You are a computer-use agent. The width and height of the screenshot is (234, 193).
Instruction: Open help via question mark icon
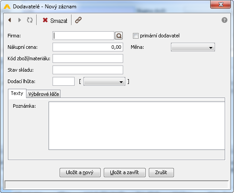coord(224,20)
